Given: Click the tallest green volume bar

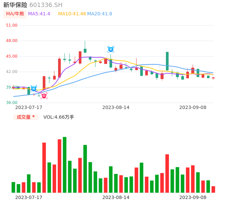Looking at the screenshot, I should coord(64,165).
